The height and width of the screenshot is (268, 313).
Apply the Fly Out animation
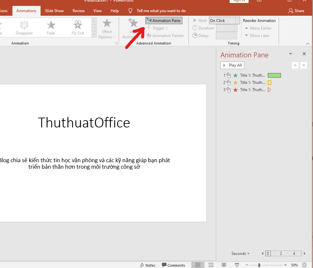78,28
